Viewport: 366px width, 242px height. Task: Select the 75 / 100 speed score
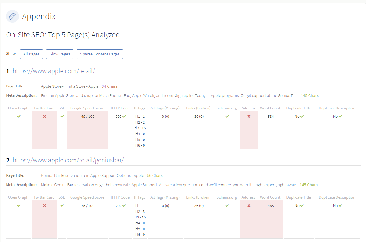pyautogui.click(x=88, y=206)
